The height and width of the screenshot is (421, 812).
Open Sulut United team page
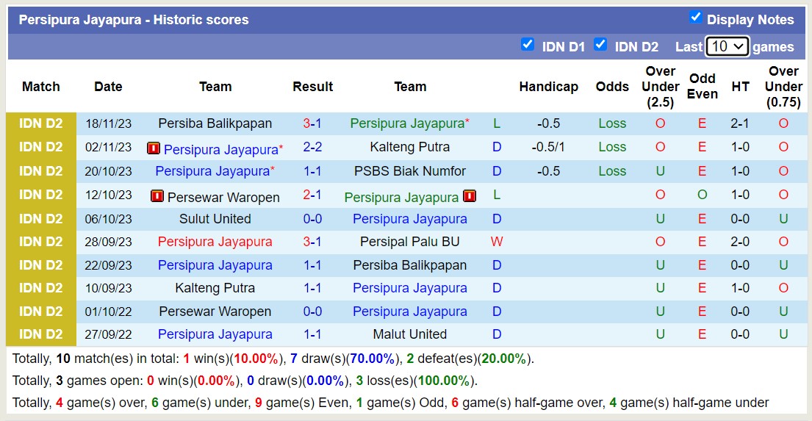tap(215, 219)
